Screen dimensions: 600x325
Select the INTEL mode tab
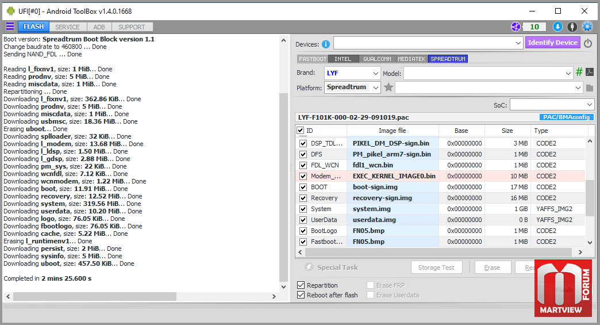pyautogui.click(x=343, y=59)
